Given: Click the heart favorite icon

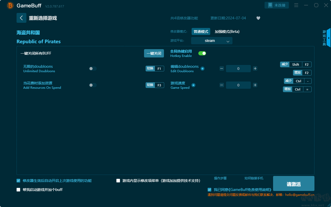Looking at the screenshot, I should click(258, 18).
